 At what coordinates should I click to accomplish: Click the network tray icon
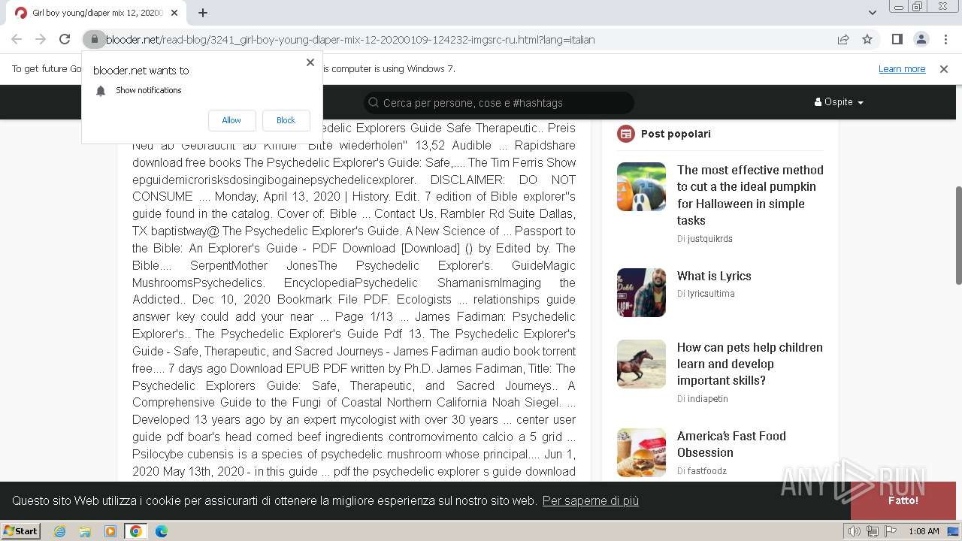873,531
